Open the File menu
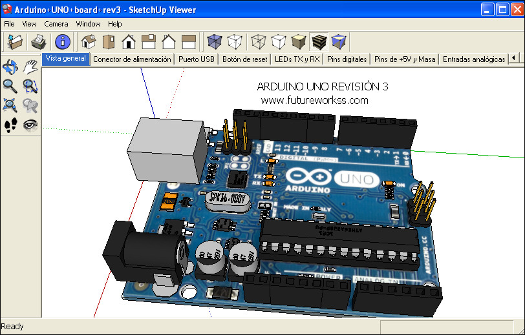The width and height of the screenshot is (525, 335). (x=9, y=24)
